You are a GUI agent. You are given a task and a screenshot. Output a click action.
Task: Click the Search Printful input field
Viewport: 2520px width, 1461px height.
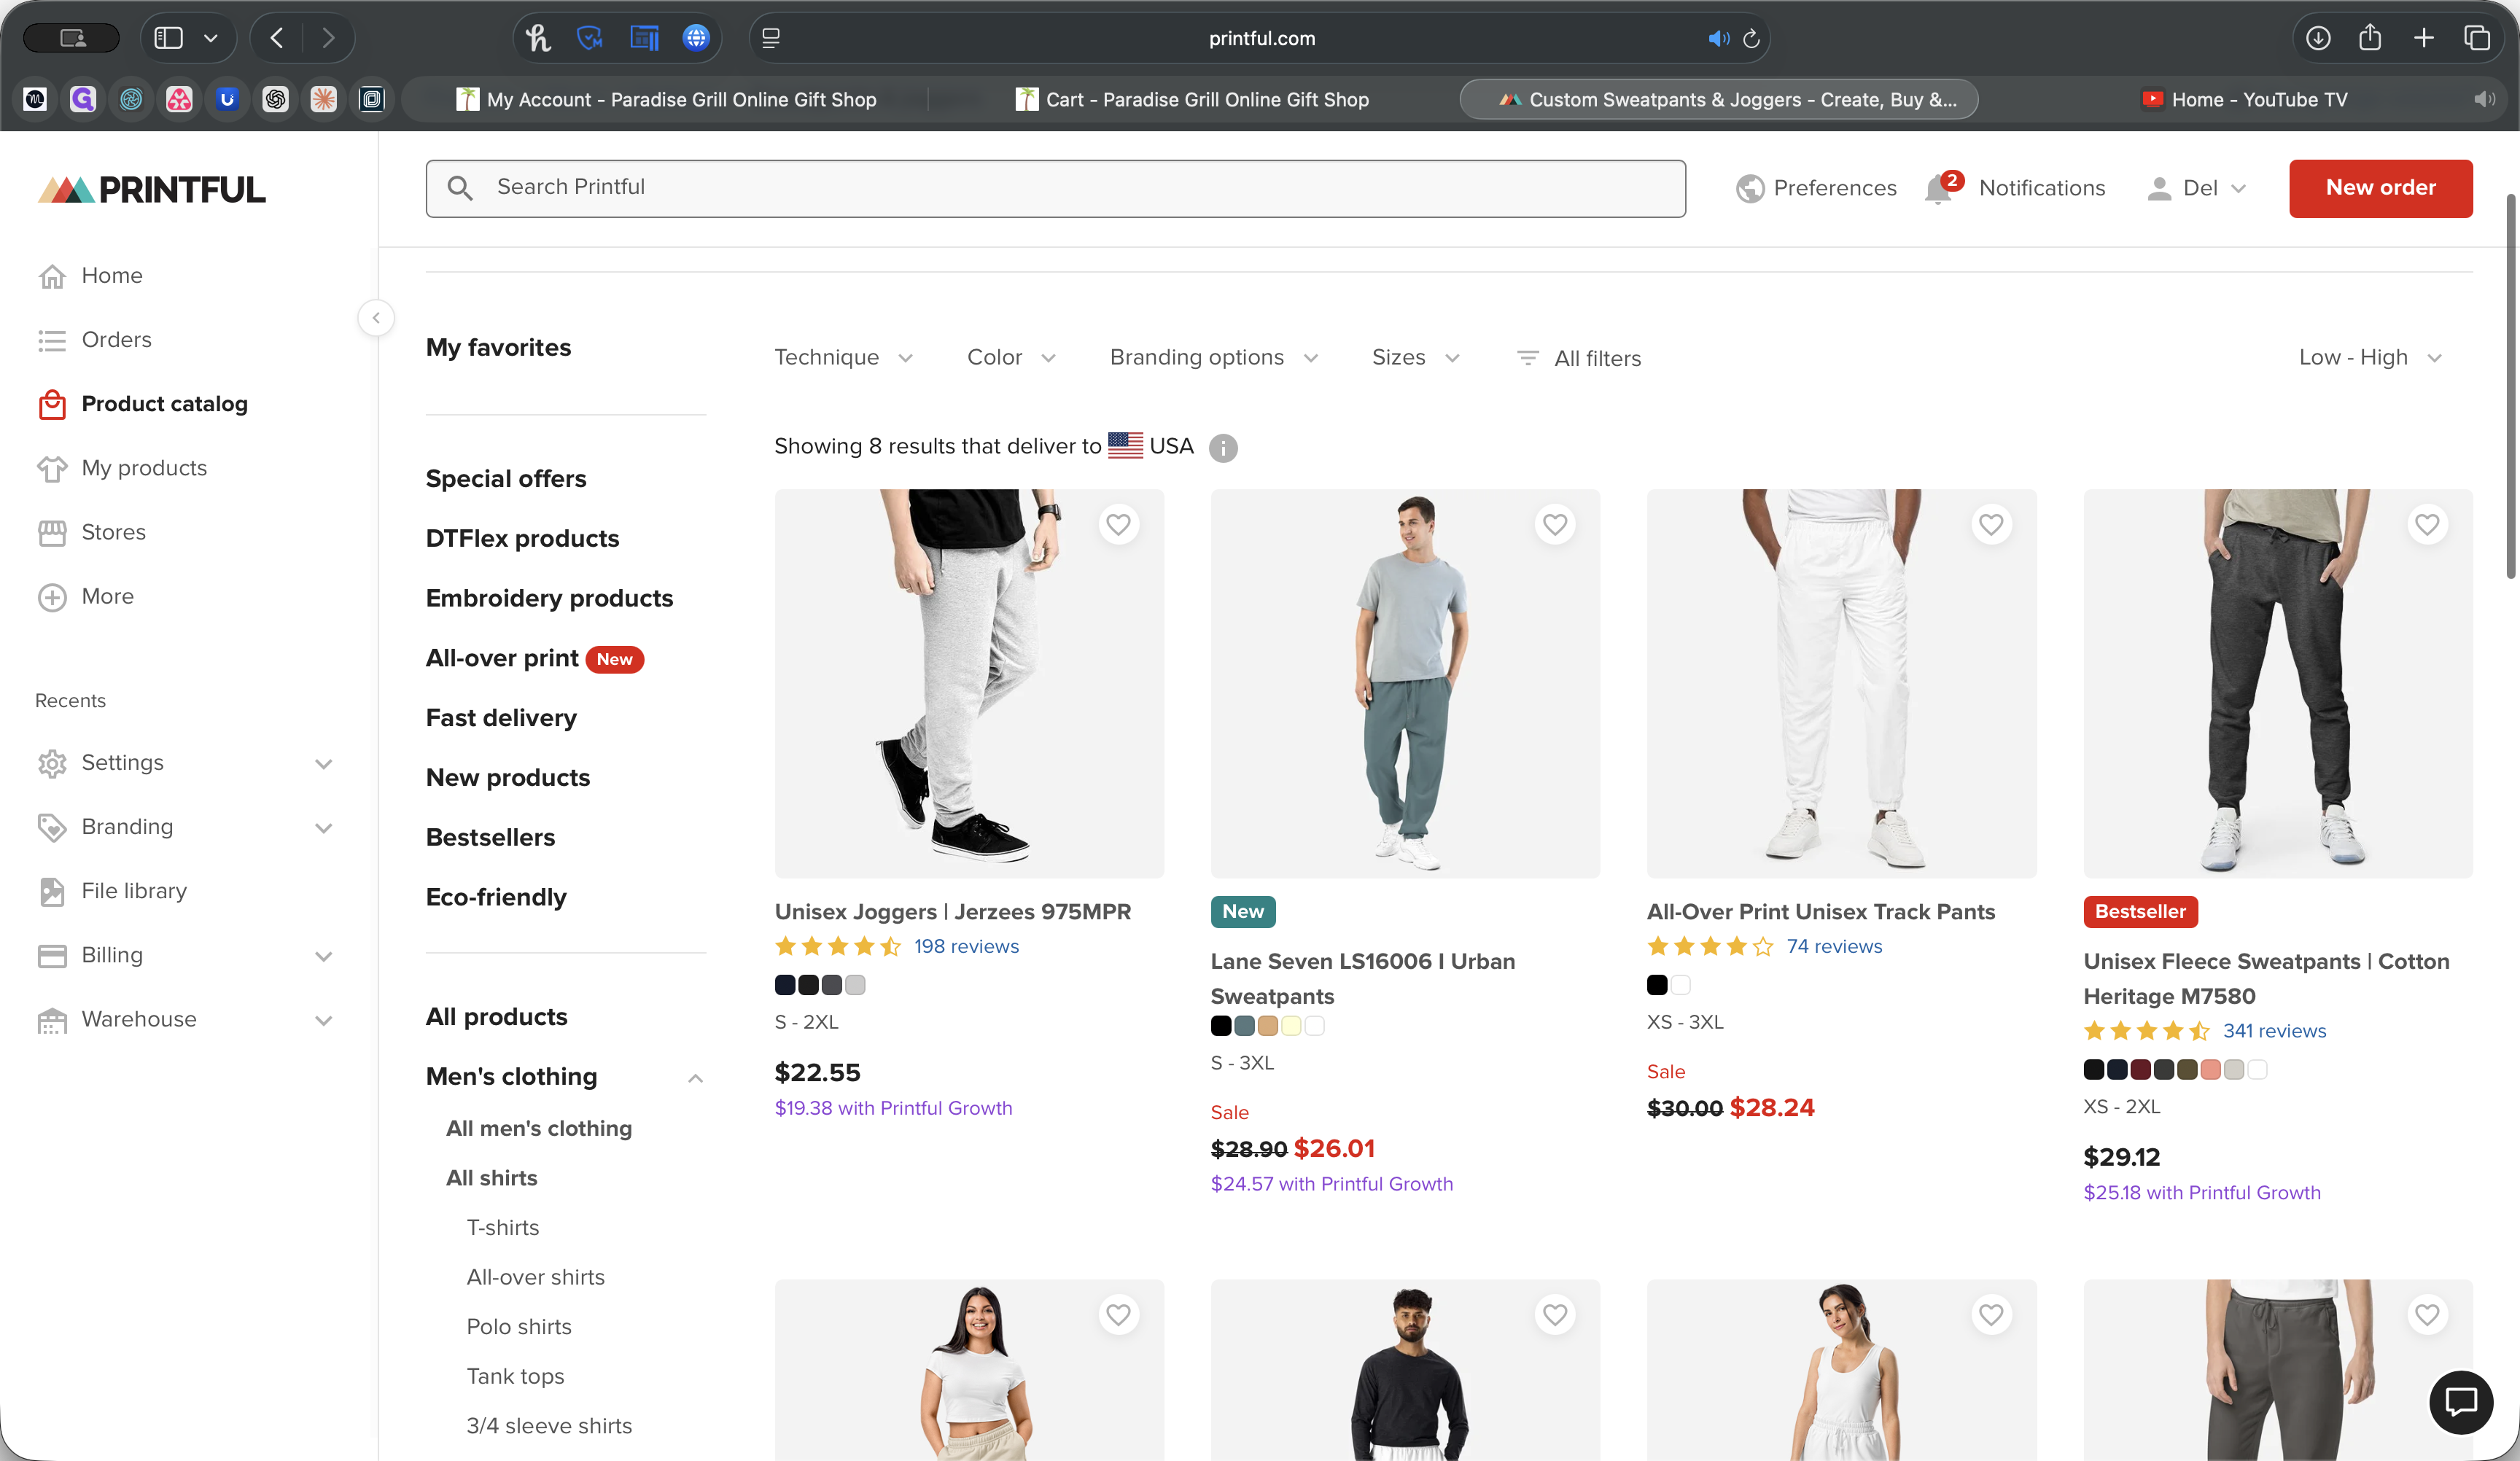(x=1055, y=188)
